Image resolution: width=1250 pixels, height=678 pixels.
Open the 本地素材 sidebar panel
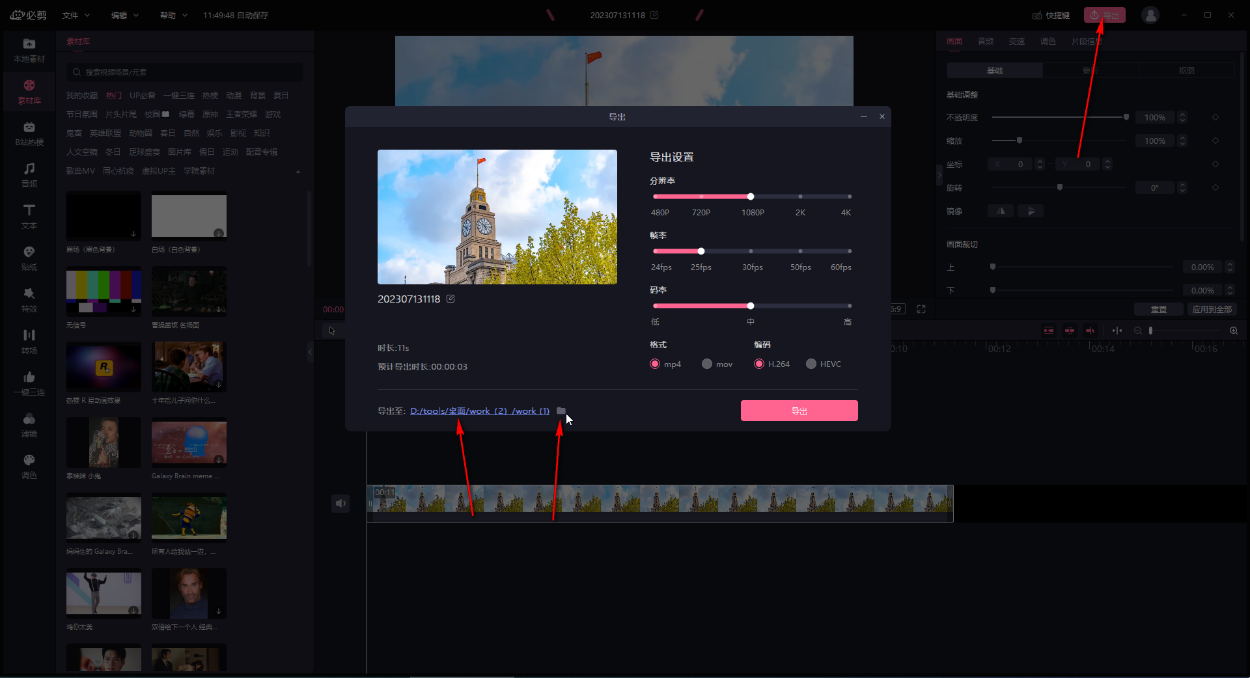pos(29,50)
